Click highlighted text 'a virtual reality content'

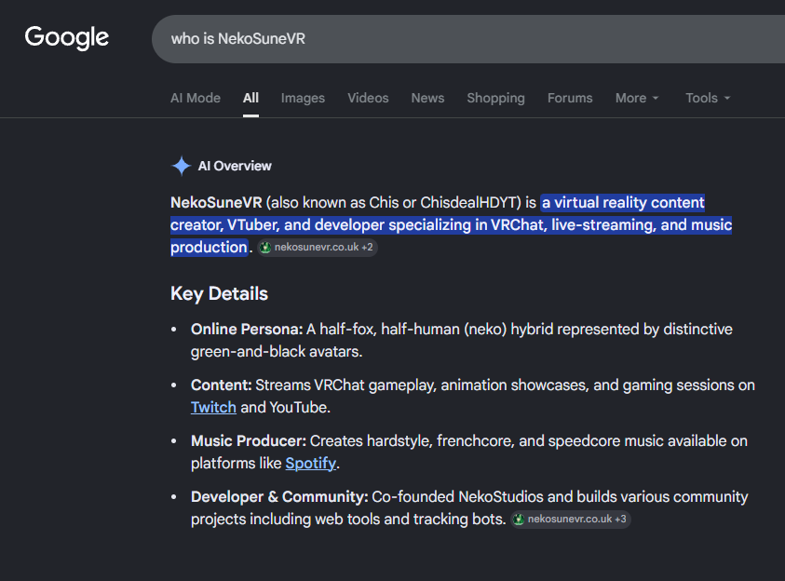tap(623, 203)
